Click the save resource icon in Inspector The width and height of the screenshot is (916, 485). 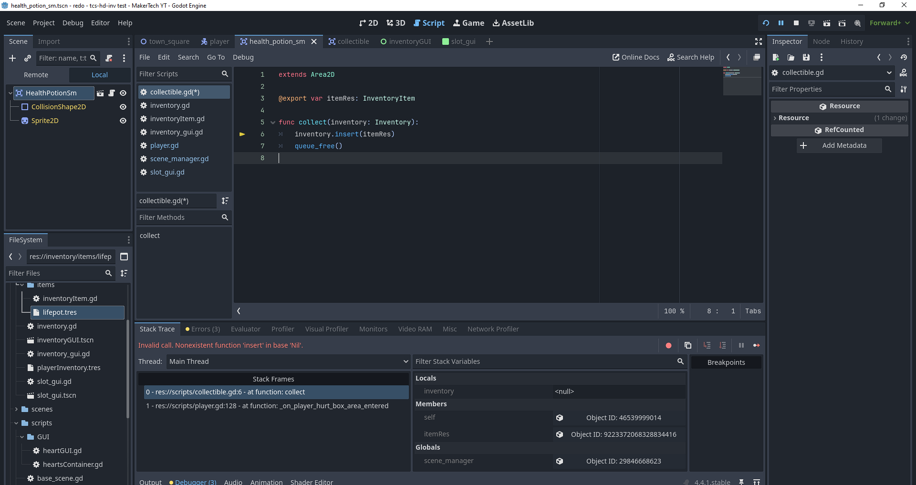(x=806, y=57)
